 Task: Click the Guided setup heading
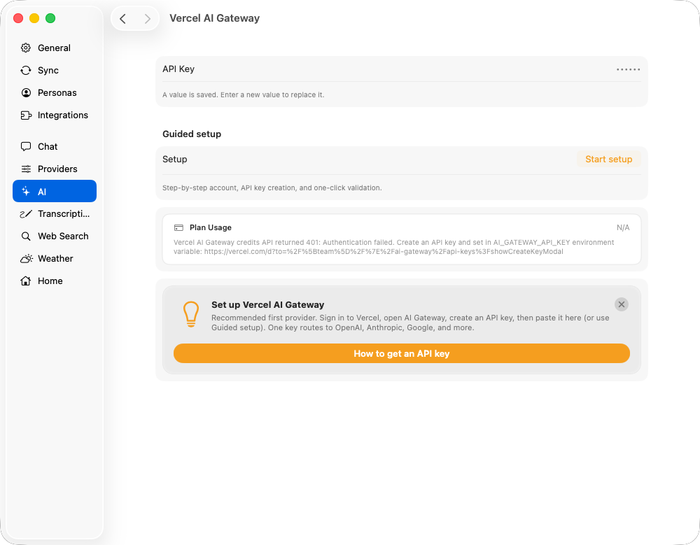[192, 134]
